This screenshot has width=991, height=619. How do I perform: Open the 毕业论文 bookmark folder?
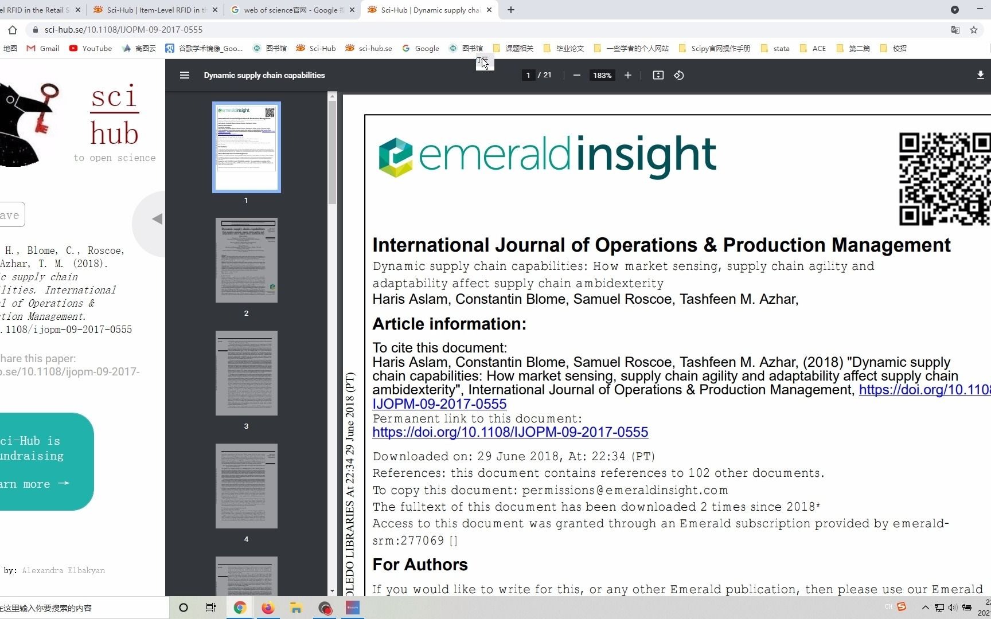tap(564, 48)
